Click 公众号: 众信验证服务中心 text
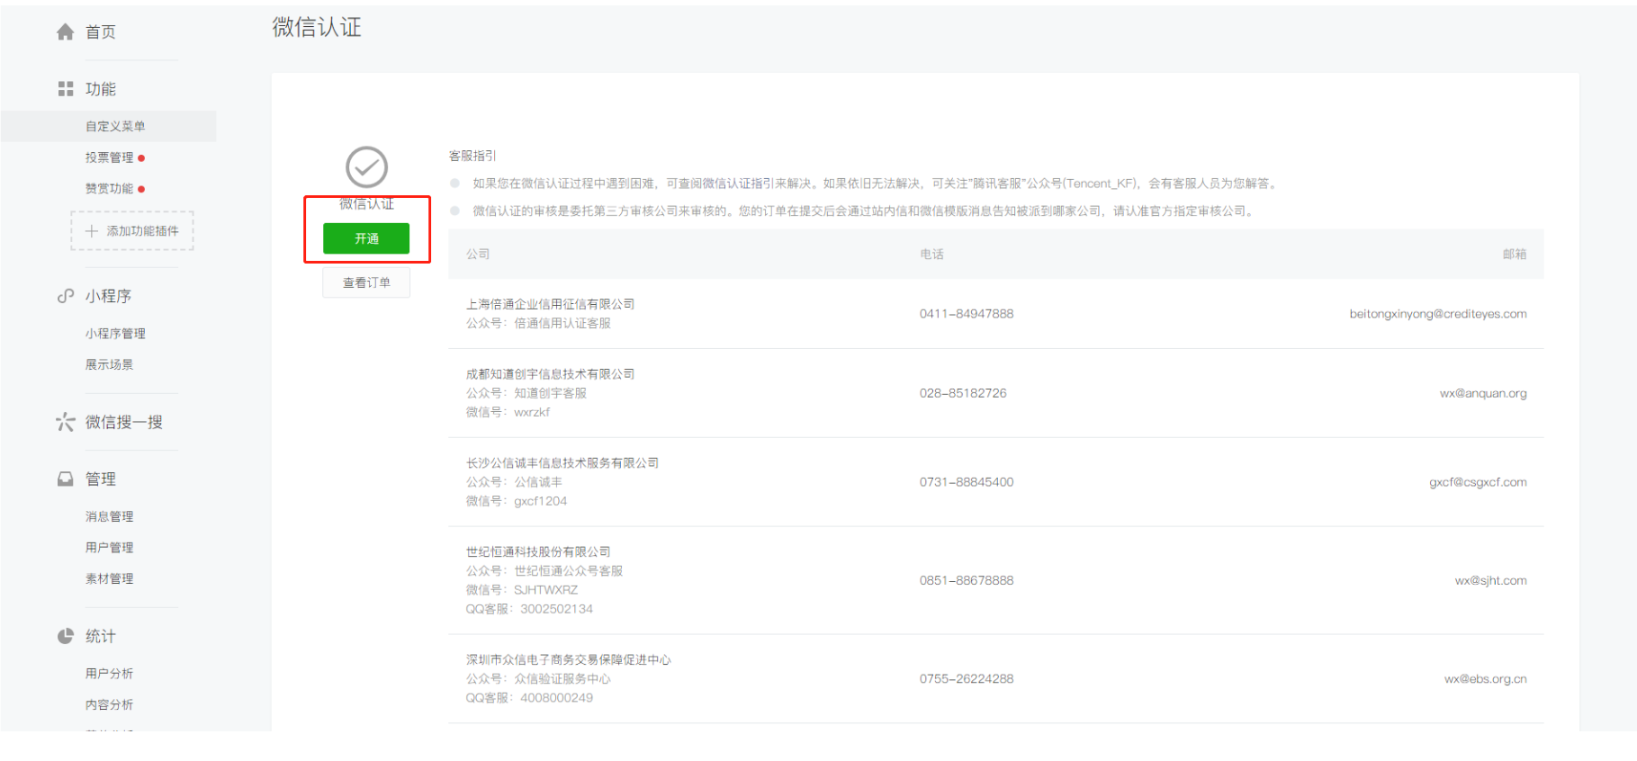The height and width of the screenshot is (761, 1637). (x=538, y=679)
